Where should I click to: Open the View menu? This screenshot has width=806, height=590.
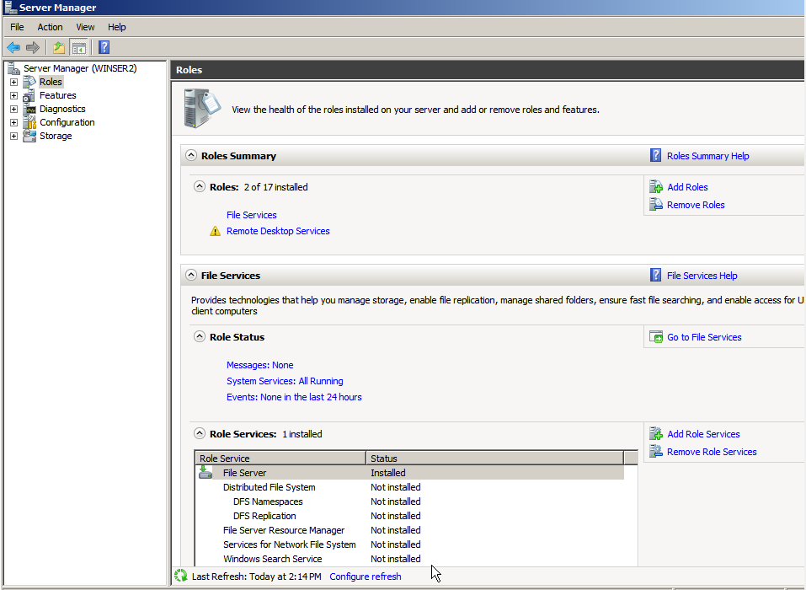(85, 27)
